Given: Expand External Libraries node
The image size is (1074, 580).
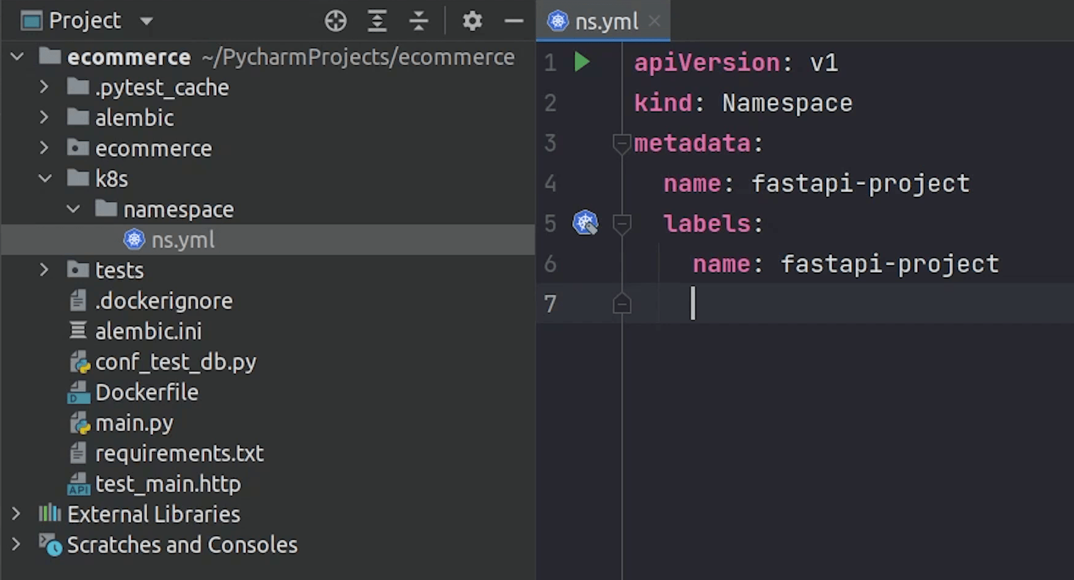Looking at the screenshot, I should coord(16,514).
